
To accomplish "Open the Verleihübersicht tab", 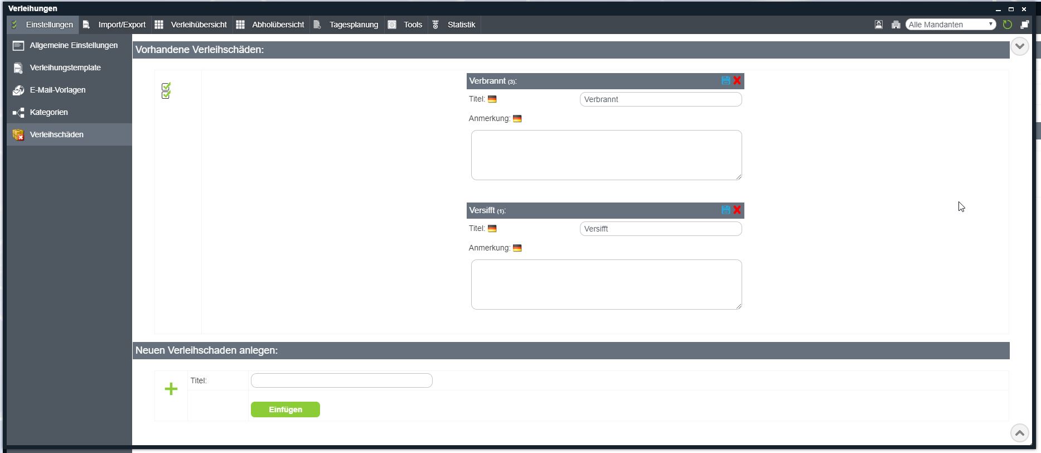I will [192, 25].
